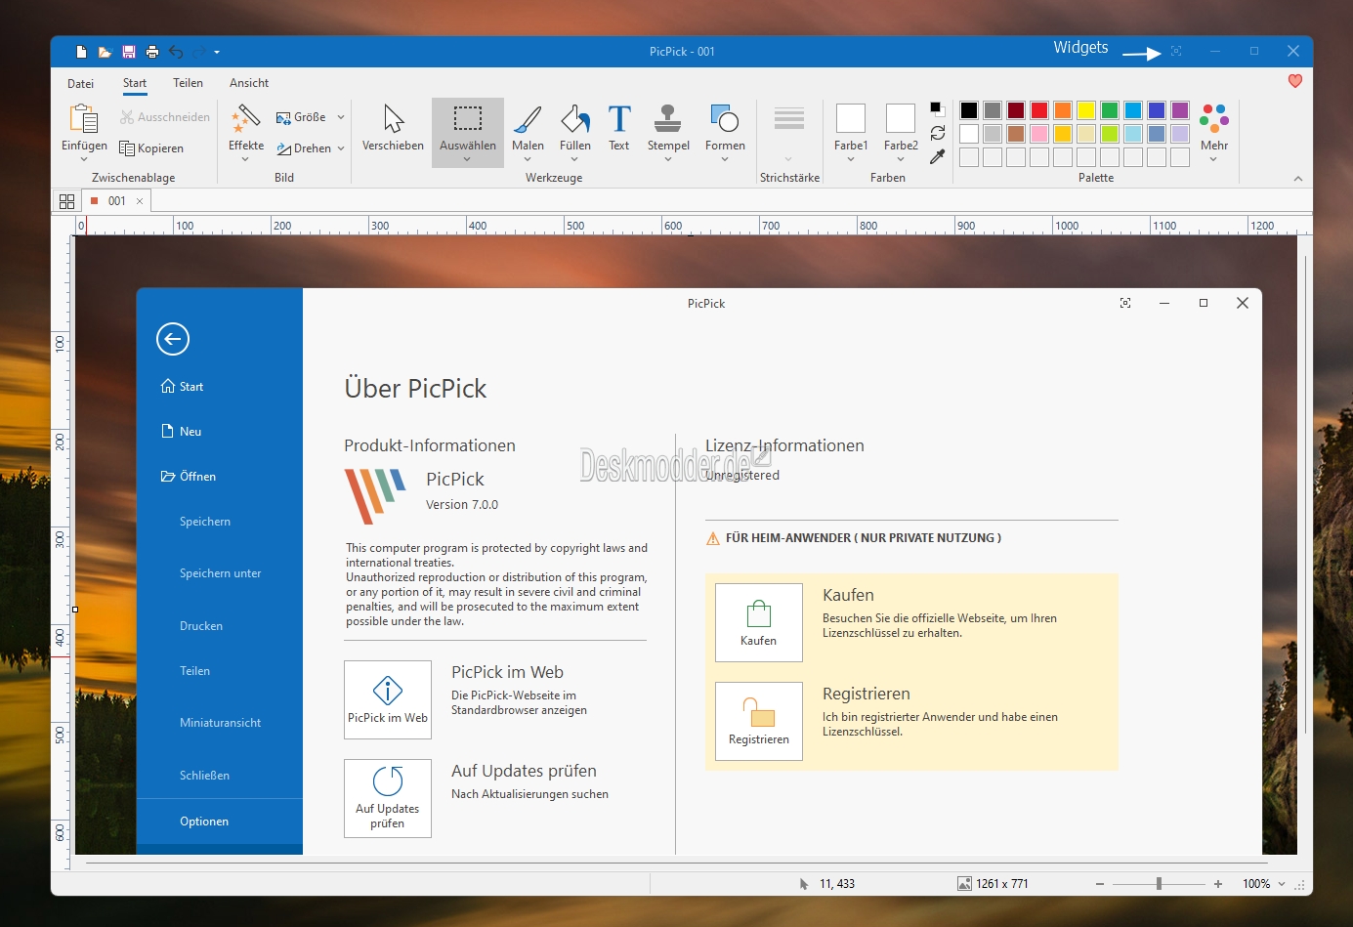Click the save icon in title bar
Image resolution: width=1353 pixels, height=927 pixels.
click(129, 52)
